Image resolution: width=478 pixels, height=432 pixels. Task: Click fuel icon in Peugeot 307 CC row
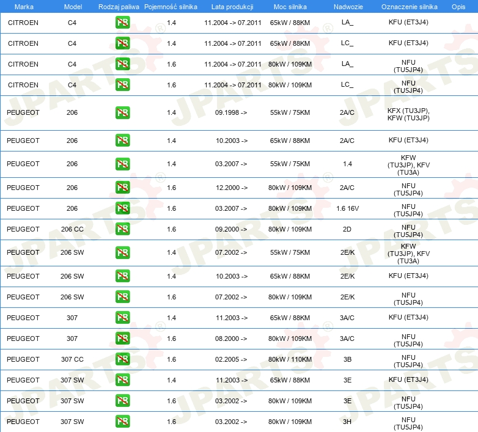click(x=122, y=359)
